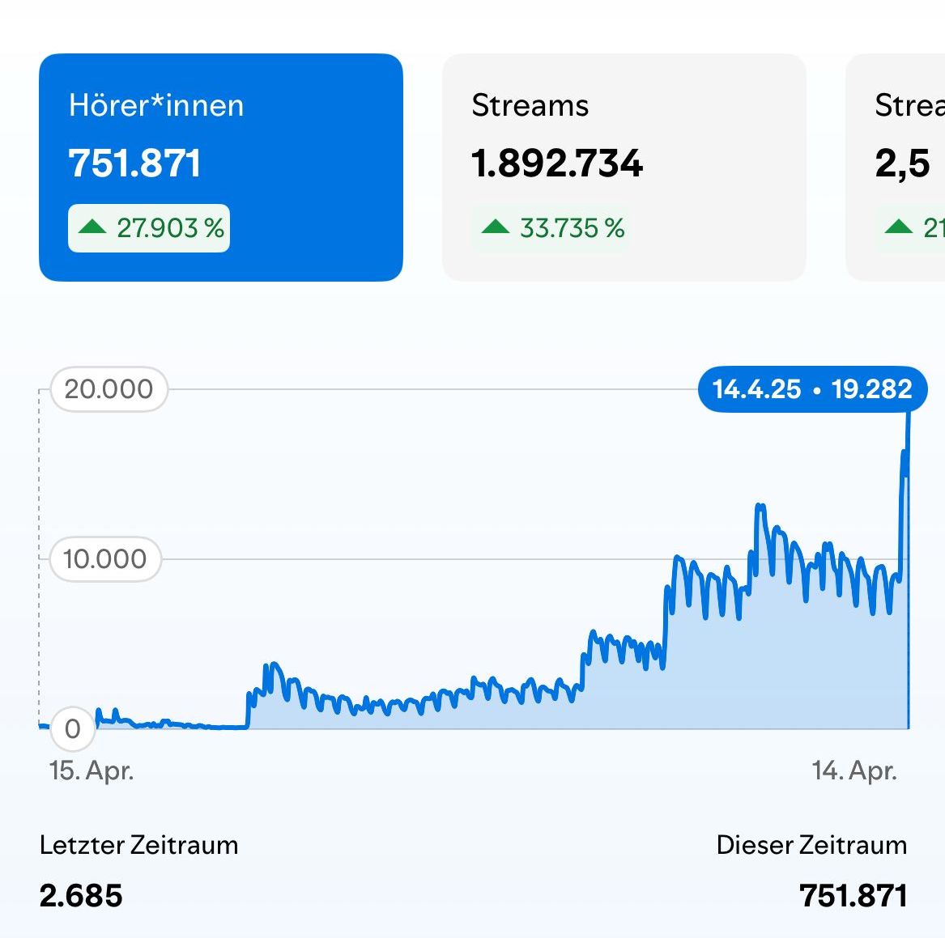The image size is (945, 938).
Task: Click the 751.871 total under Dieser Zeitraum
Action: coord(853,896)
